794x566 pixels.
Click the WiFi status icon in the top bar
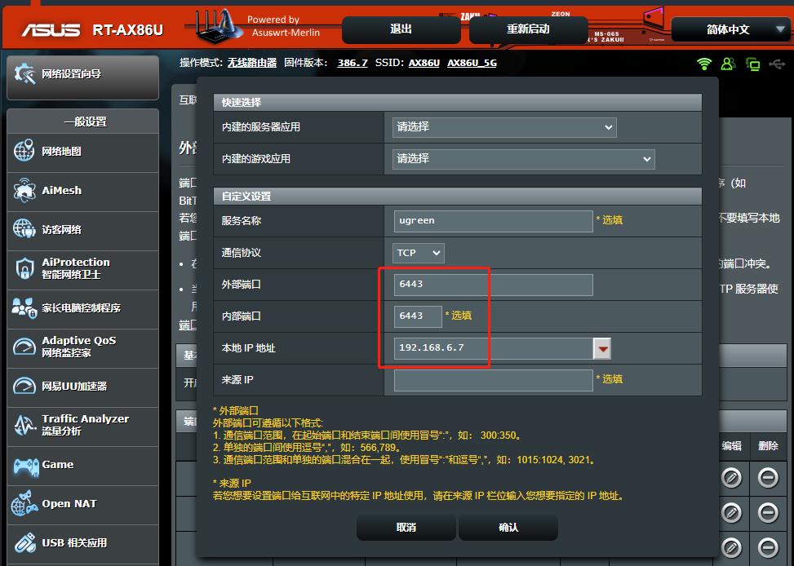coord(703,64)
